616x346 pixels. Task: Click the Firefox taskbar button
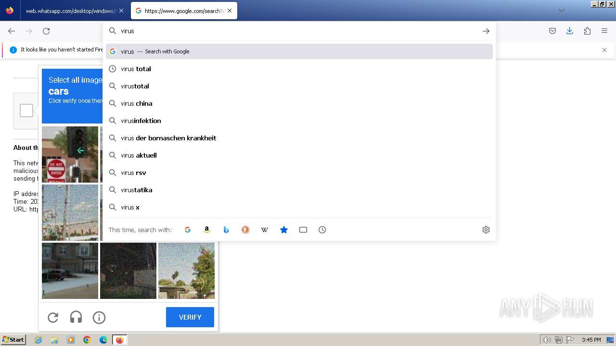119,340
